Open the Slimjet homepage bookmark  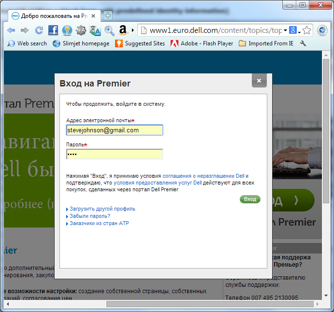point(81,43)
